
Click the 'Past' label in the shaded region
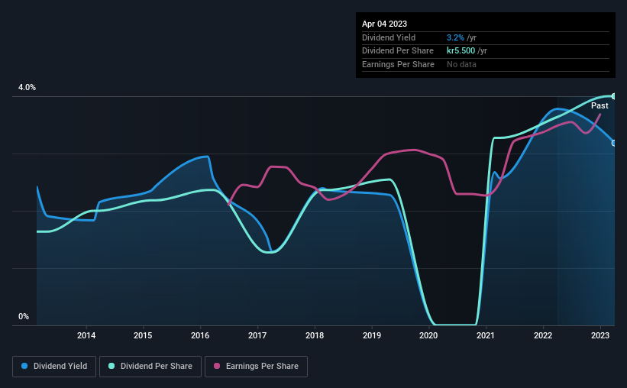(x=600, y=105)
